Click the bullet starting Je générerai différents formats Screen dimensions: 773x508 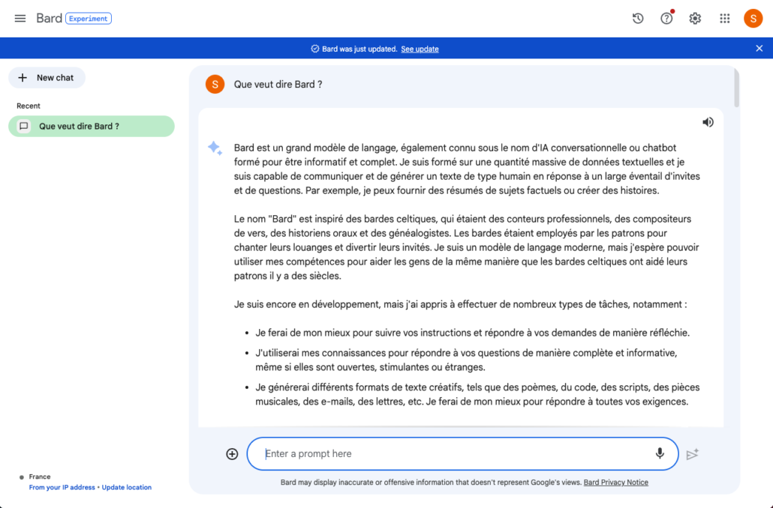pos(477,394)
